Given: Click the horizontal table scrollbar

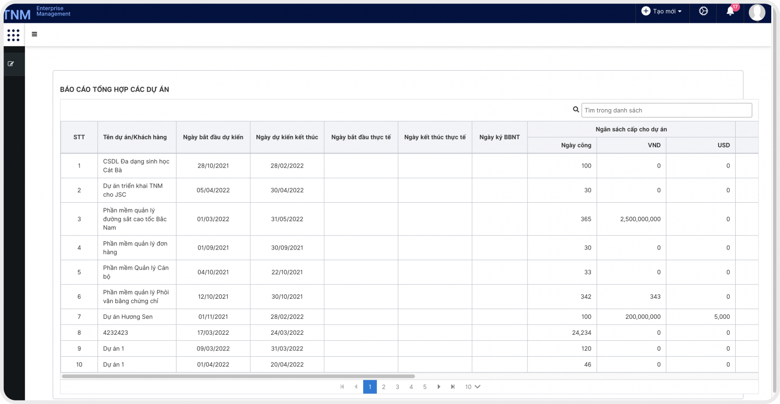Looking at the screenshot, I should (x=238, y=376).
